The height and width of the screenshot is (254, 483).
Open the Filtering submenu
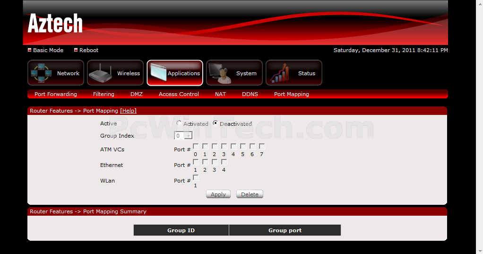click(x=103, y=94)
